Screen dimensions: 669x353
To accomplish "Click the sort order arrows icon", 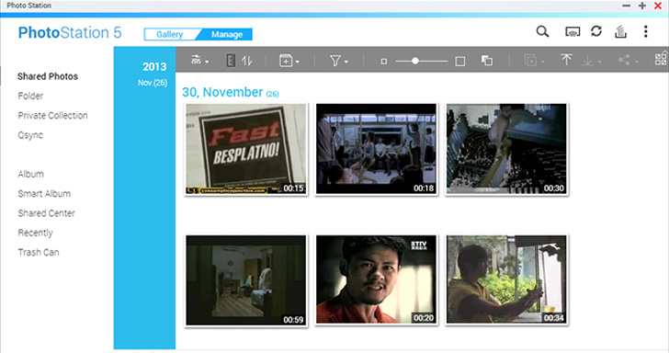I will click(x=247, y=61).
